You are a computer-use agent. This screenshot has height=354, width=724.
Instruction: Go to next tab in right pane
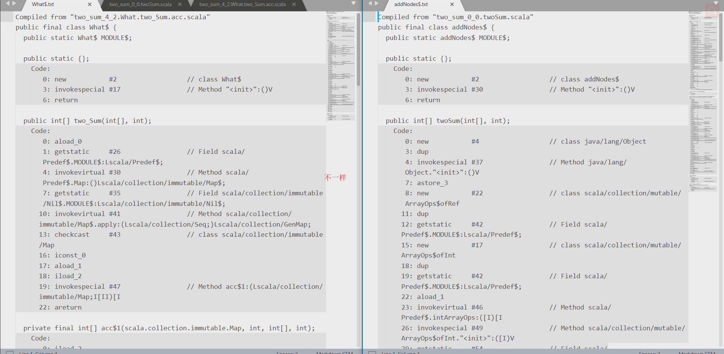pos(377,3)
